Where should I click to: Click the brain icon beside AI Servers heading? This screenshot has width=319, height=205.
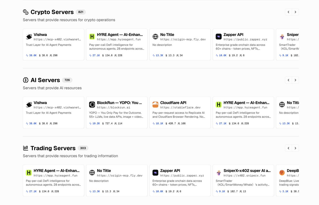[26, 80]
